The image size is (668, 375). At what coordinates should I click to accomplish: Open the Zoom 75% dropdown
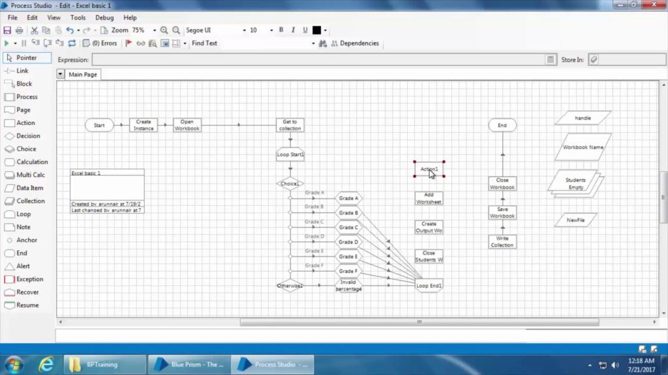[145, 30]
